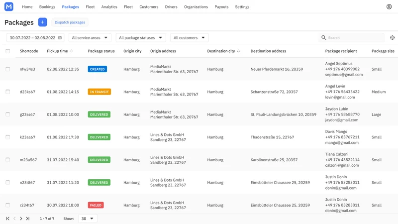
Task: Click address Schanzenstraße 72, 20357
Action: [274, 92]
